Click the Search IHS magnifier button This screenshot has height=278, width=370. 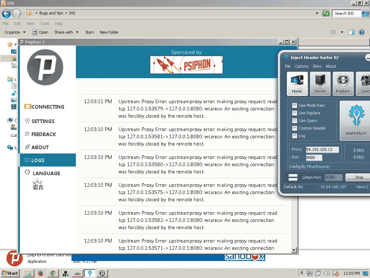point(365,13)
